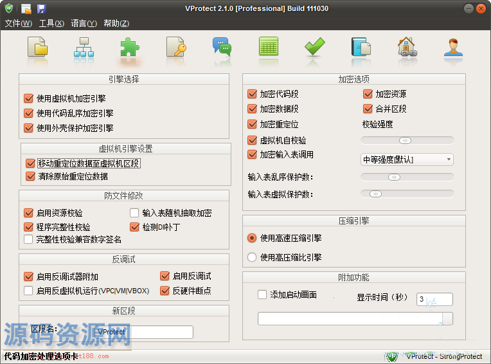Toggle 启用反调试器附加 checkbox
This screenshot has height=364, width=491.
(x=28, y=277)
